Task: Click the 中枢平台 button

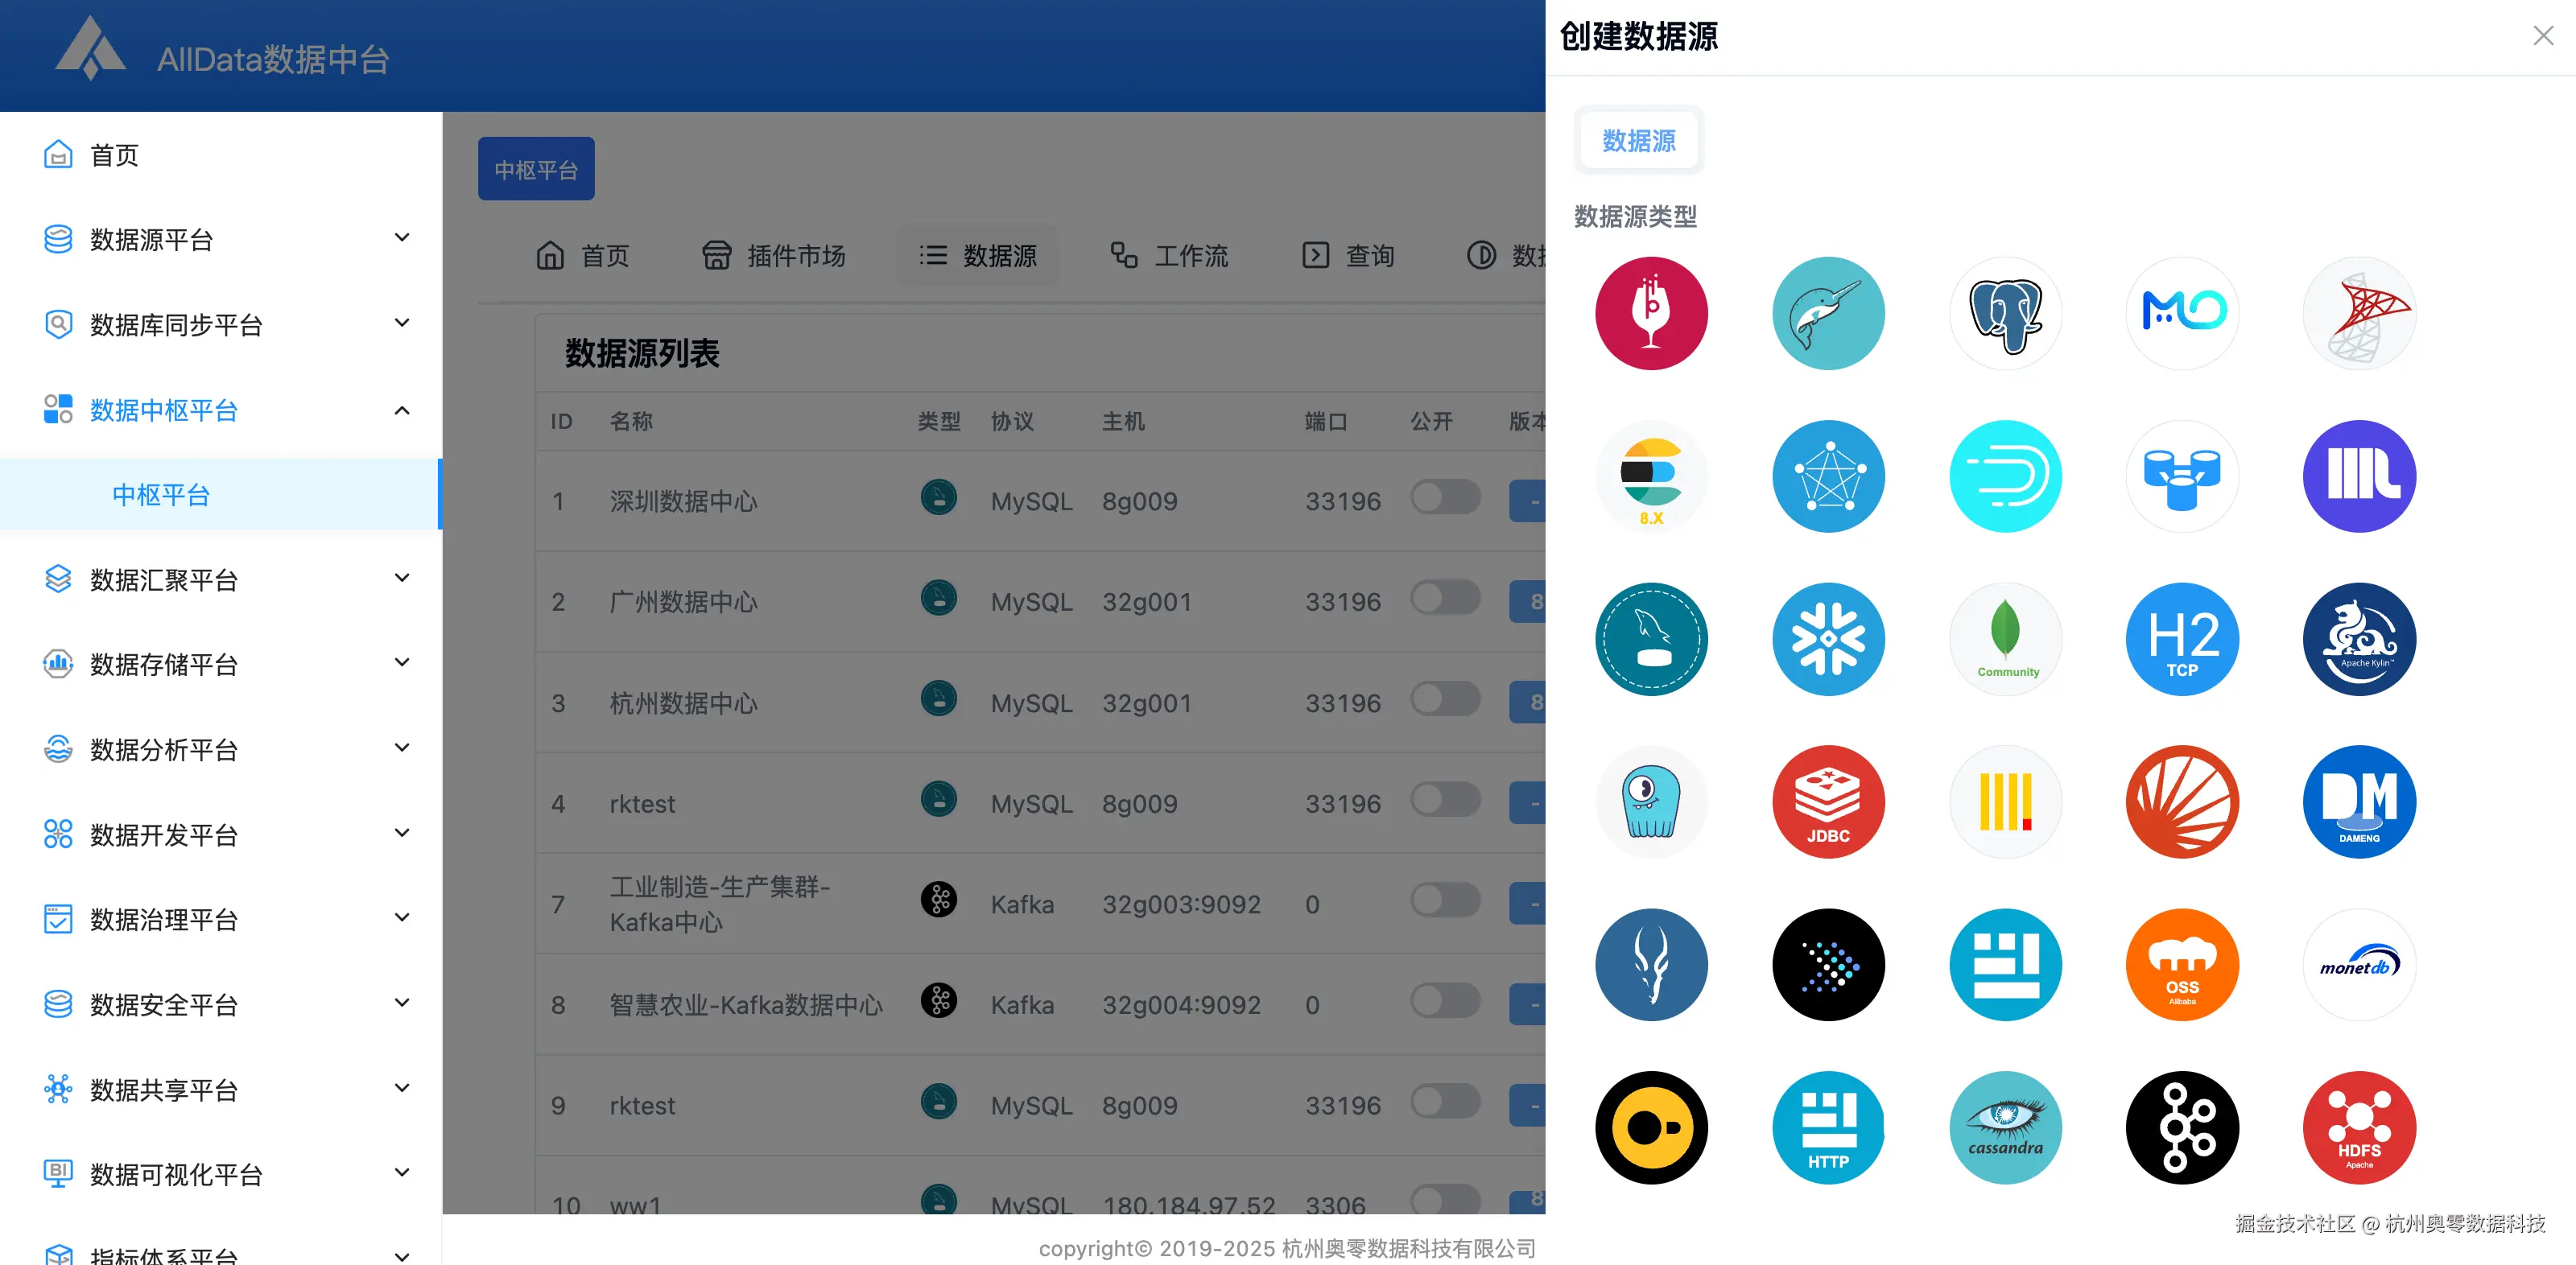Action: point(536,168)
